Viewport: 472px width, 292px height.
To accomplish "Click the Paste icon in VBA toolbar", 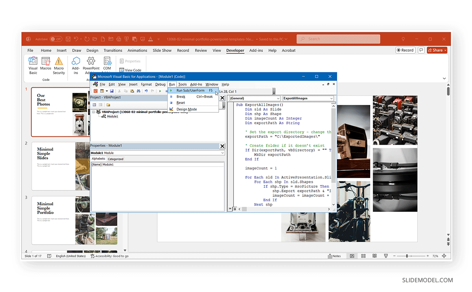I will point(132,90).
